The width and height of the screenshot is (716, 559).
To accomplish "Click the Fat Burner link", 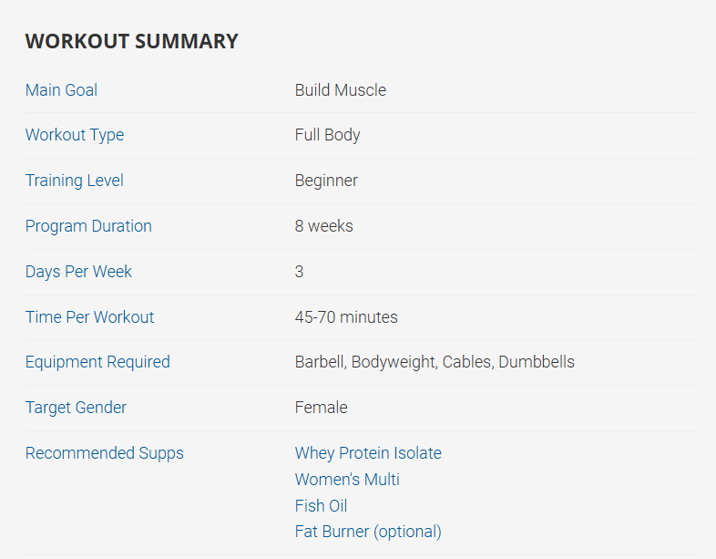I will 332,532.
